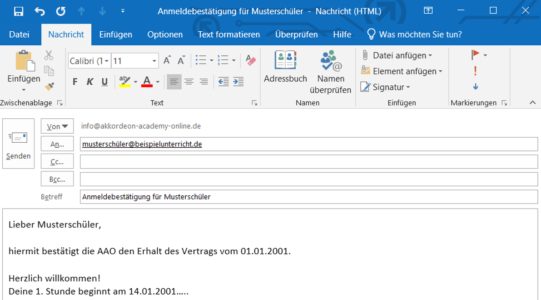This screenshot has height=300, width=541.
Task: Click the An... recipients button
Action: [x=57, y=144]
